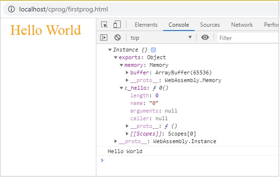This screenshot has height=177, width=280.
Task: Toggle the device toolbar icon
Action: [x=117, y=24]
